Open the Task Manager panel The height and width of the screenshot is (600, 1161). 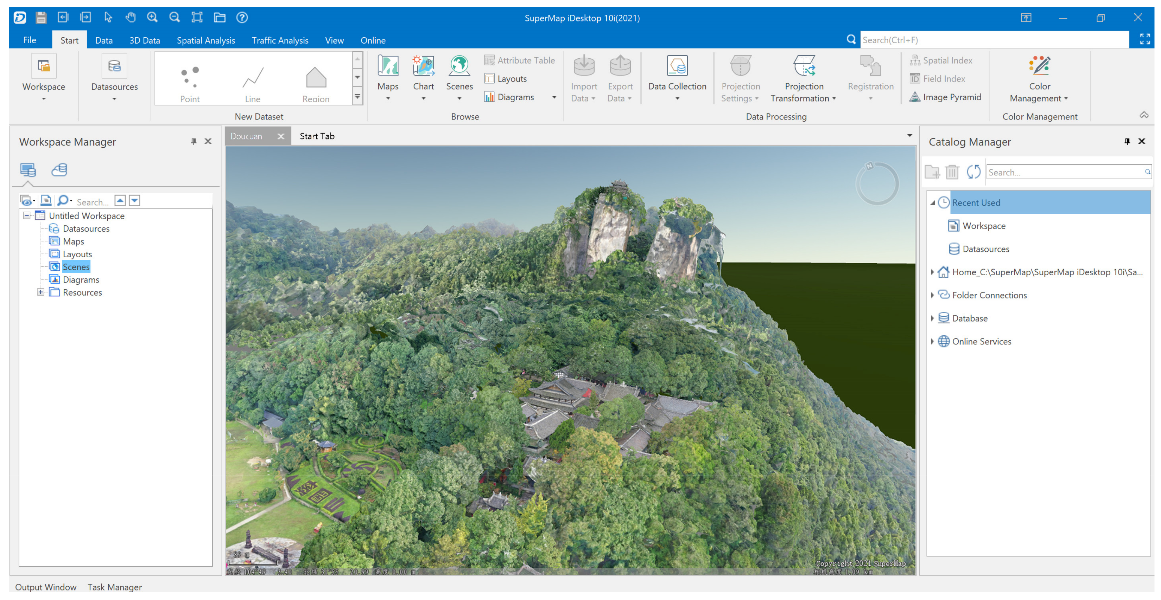pyautogui.click(x=114, y=587)
